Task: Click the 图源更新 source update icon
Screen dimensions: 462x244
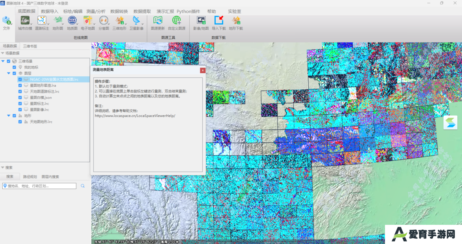Action: pos(157,20)
